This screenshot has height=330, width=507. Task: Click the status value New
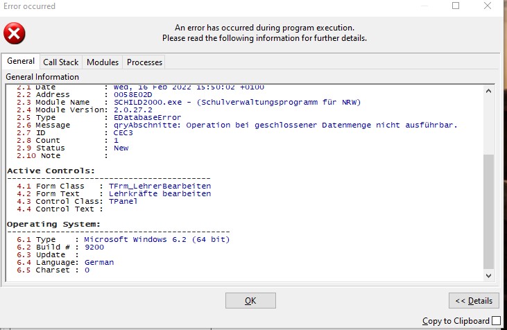(x=121, y=148)
